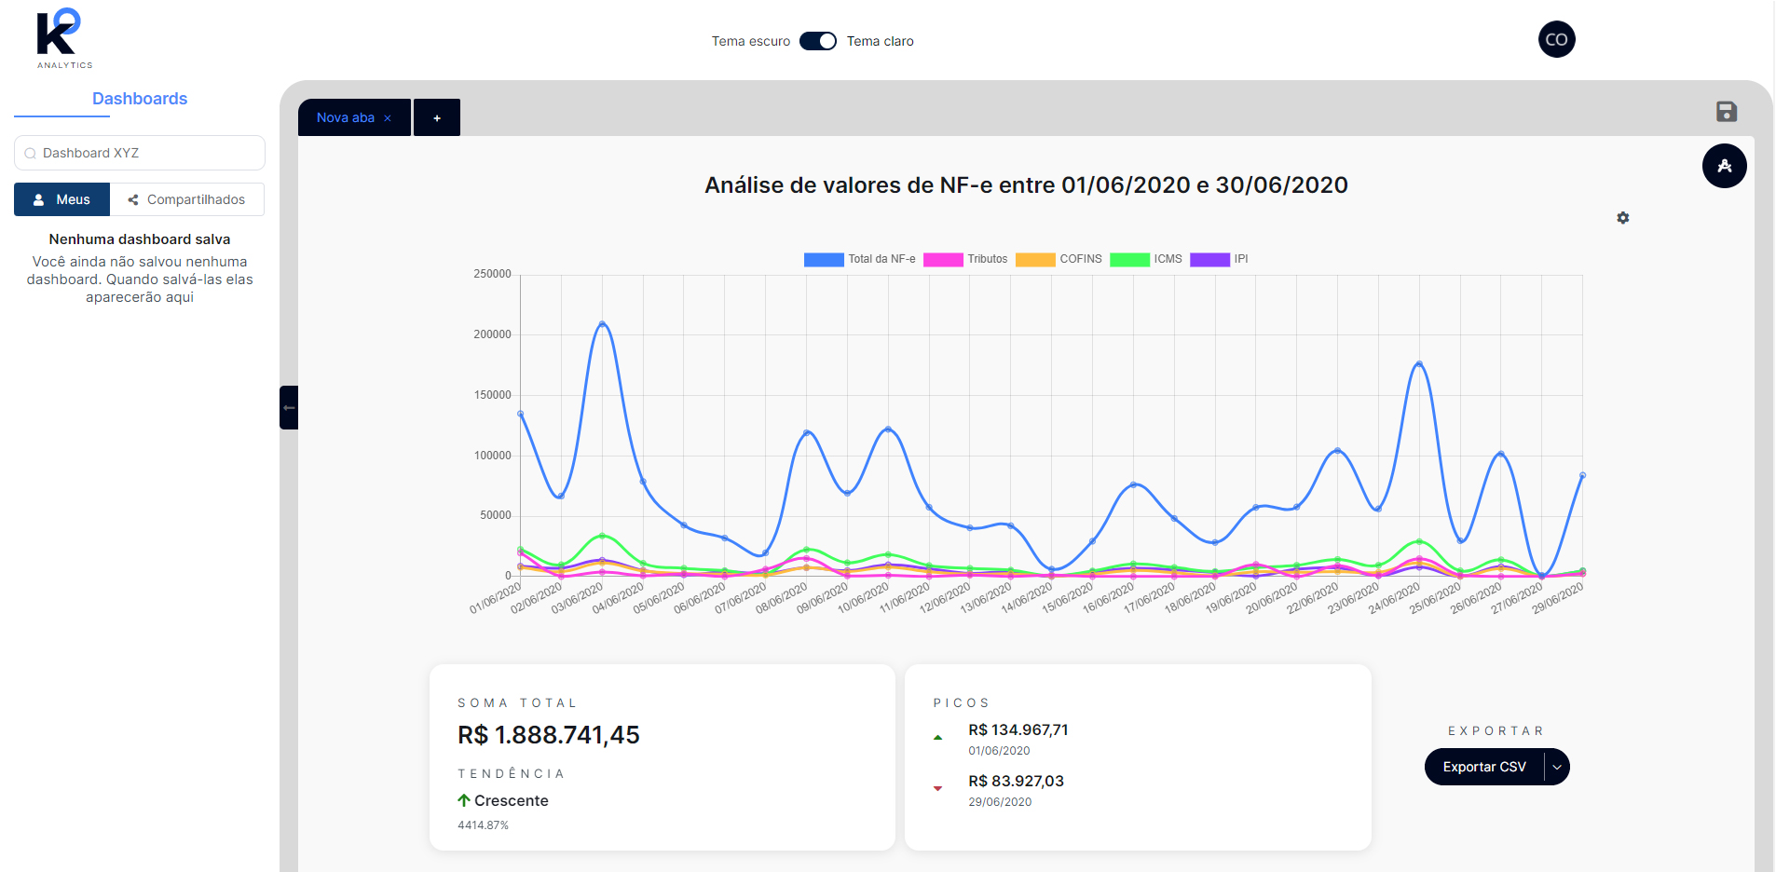
Task: Click the 29/06/2020 low date text
Action: [1000, 802]
